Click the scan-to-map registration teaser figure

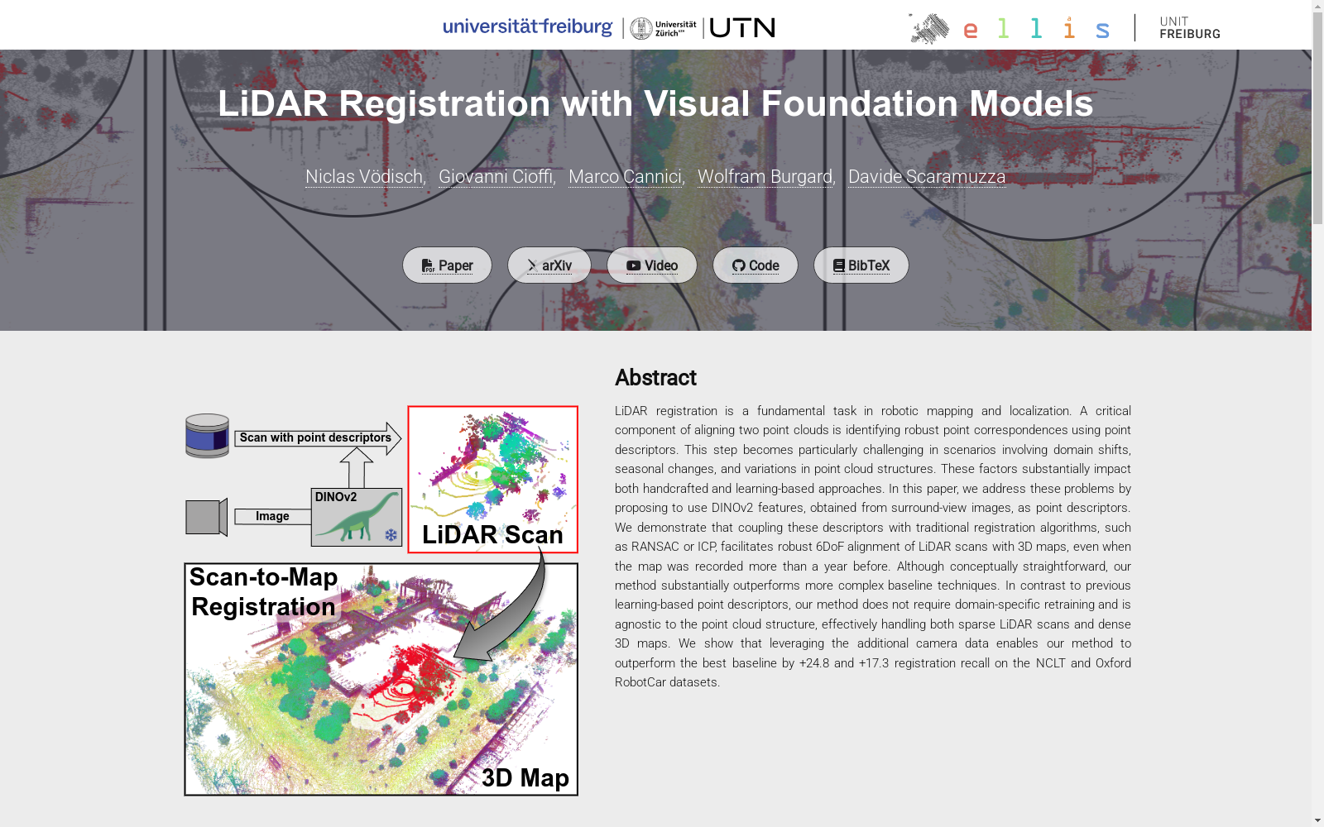381,600
